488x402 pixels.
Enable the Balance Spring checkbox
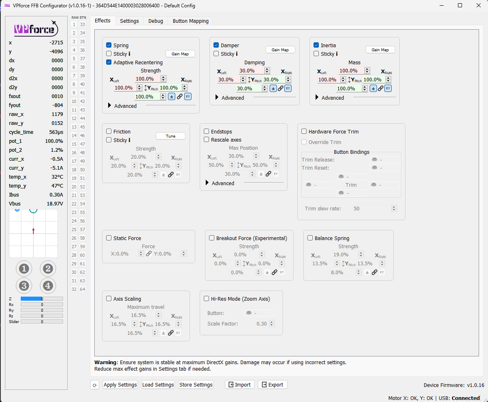[310, 238]
